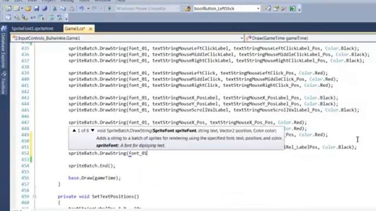Click the Add New Item icon
Image resolution: width=376 pixels, height=211 pixels.
pos(16,9)
